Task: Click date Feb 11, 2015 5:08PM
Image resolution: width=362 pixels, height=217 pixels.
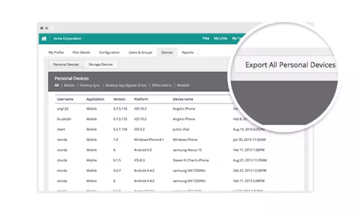Action: coord(248,181)
